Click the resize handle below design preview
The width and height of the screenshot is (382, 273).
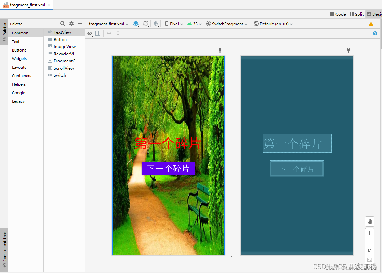click(228, 259)
